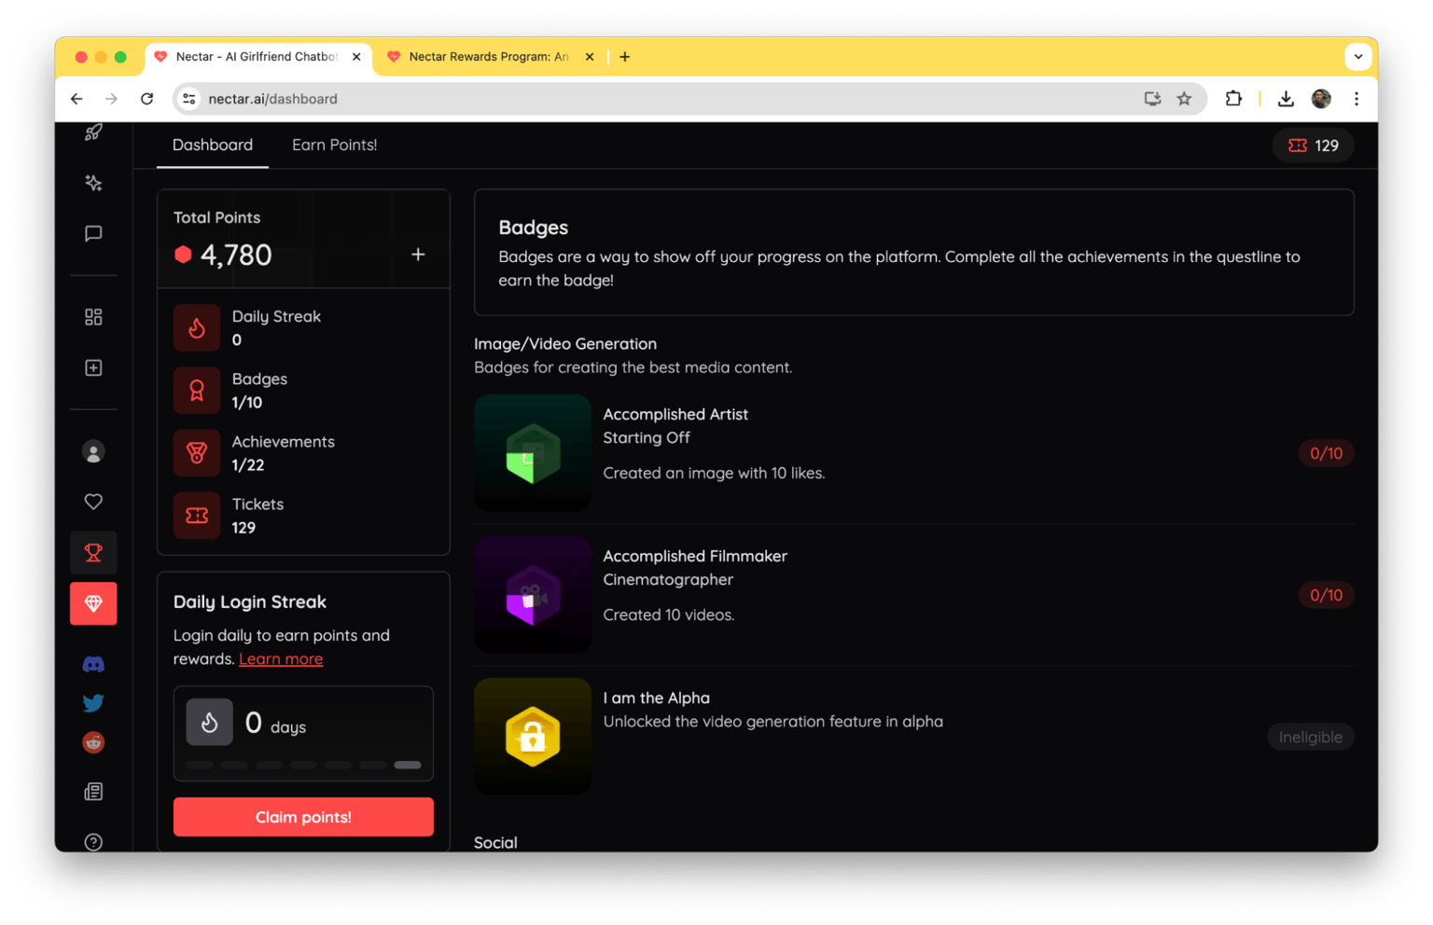1433x925 pixels.
Task: Click the Claim points! button
Action: pos(303,817)
